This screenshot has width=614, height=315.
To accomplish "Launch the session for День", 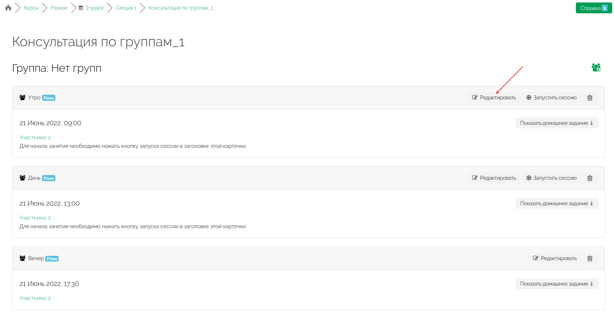I will (x=551, y=178).
